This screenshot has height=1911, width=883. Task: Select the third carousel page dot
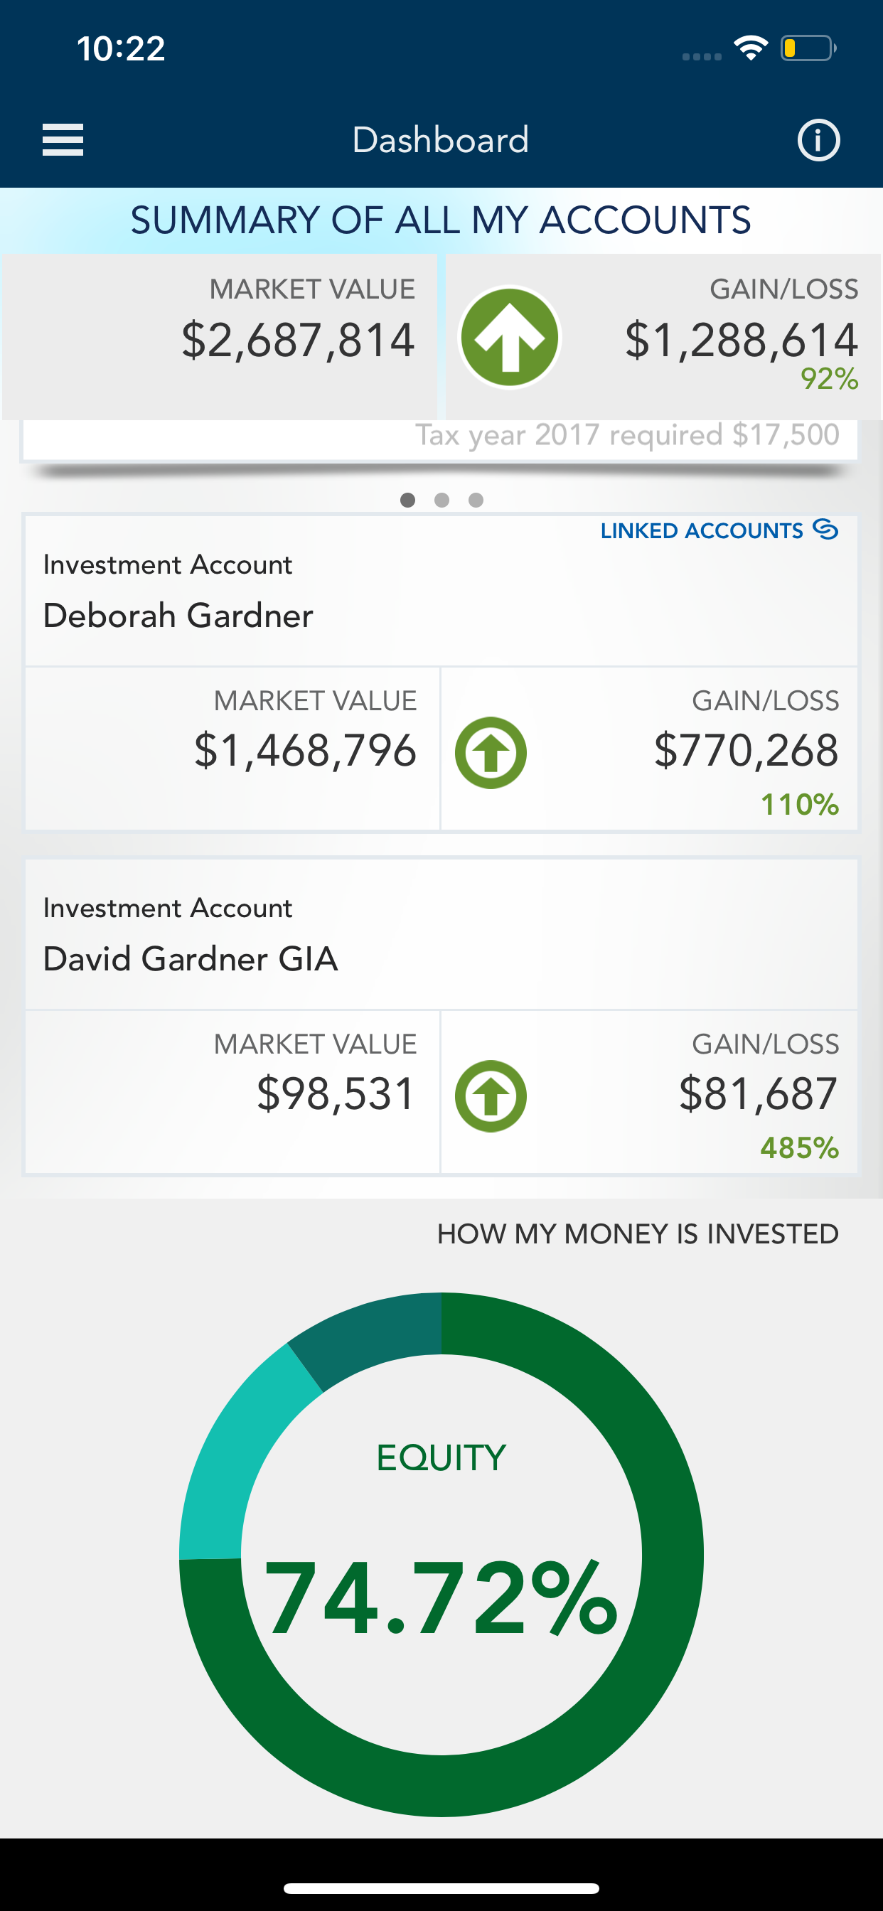click(476, 500)
